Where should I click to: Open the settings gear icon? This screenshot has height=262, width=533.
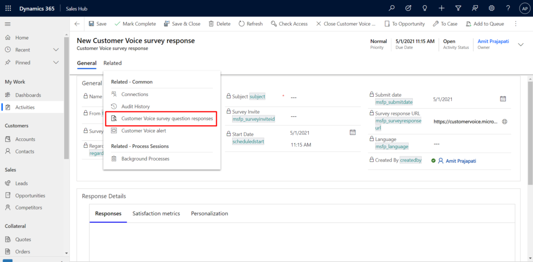(491, 8)
